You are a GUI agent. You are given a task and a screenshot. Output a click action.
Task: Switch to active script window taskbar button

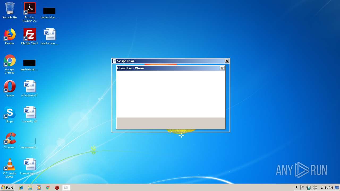click(66, 188)
